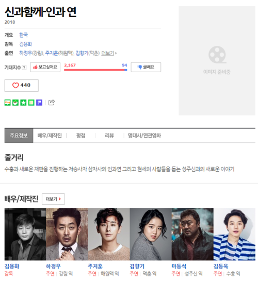The image size is (258, 282).
Task: Switch to the 배우/제작진 tab
Action: (x=50, y=136)
